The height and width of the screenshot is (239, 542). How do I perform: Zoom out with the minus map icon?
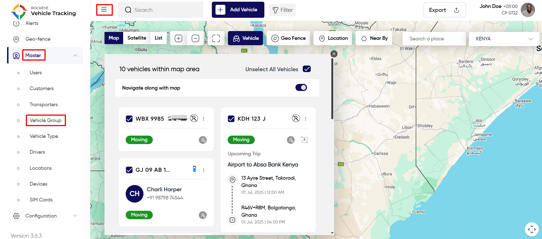(195, 38)
